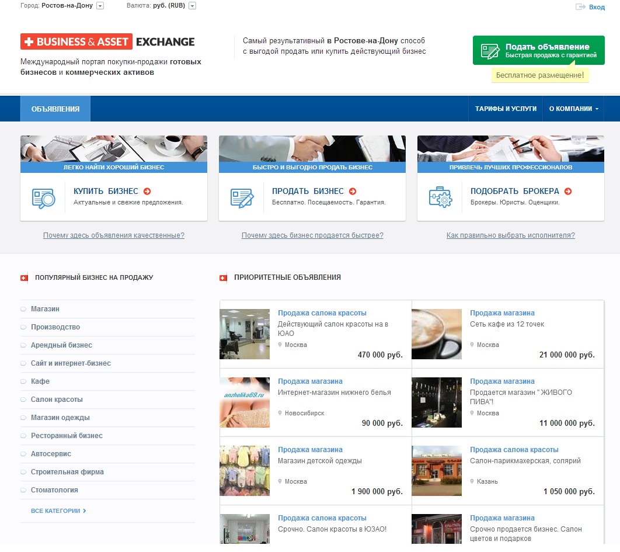Click the price 1 900 000 руб.
620x552 pixels.
tap(377, 491)
